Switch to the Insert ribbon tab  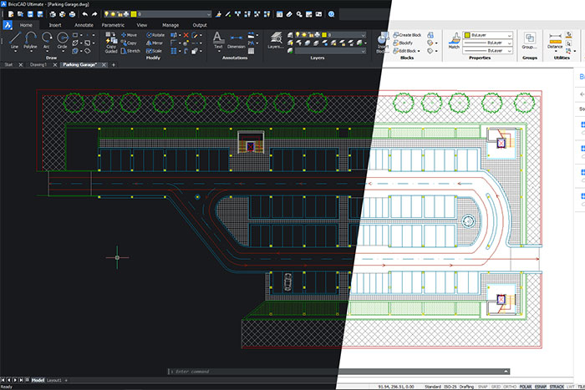(x=55, y=25)
